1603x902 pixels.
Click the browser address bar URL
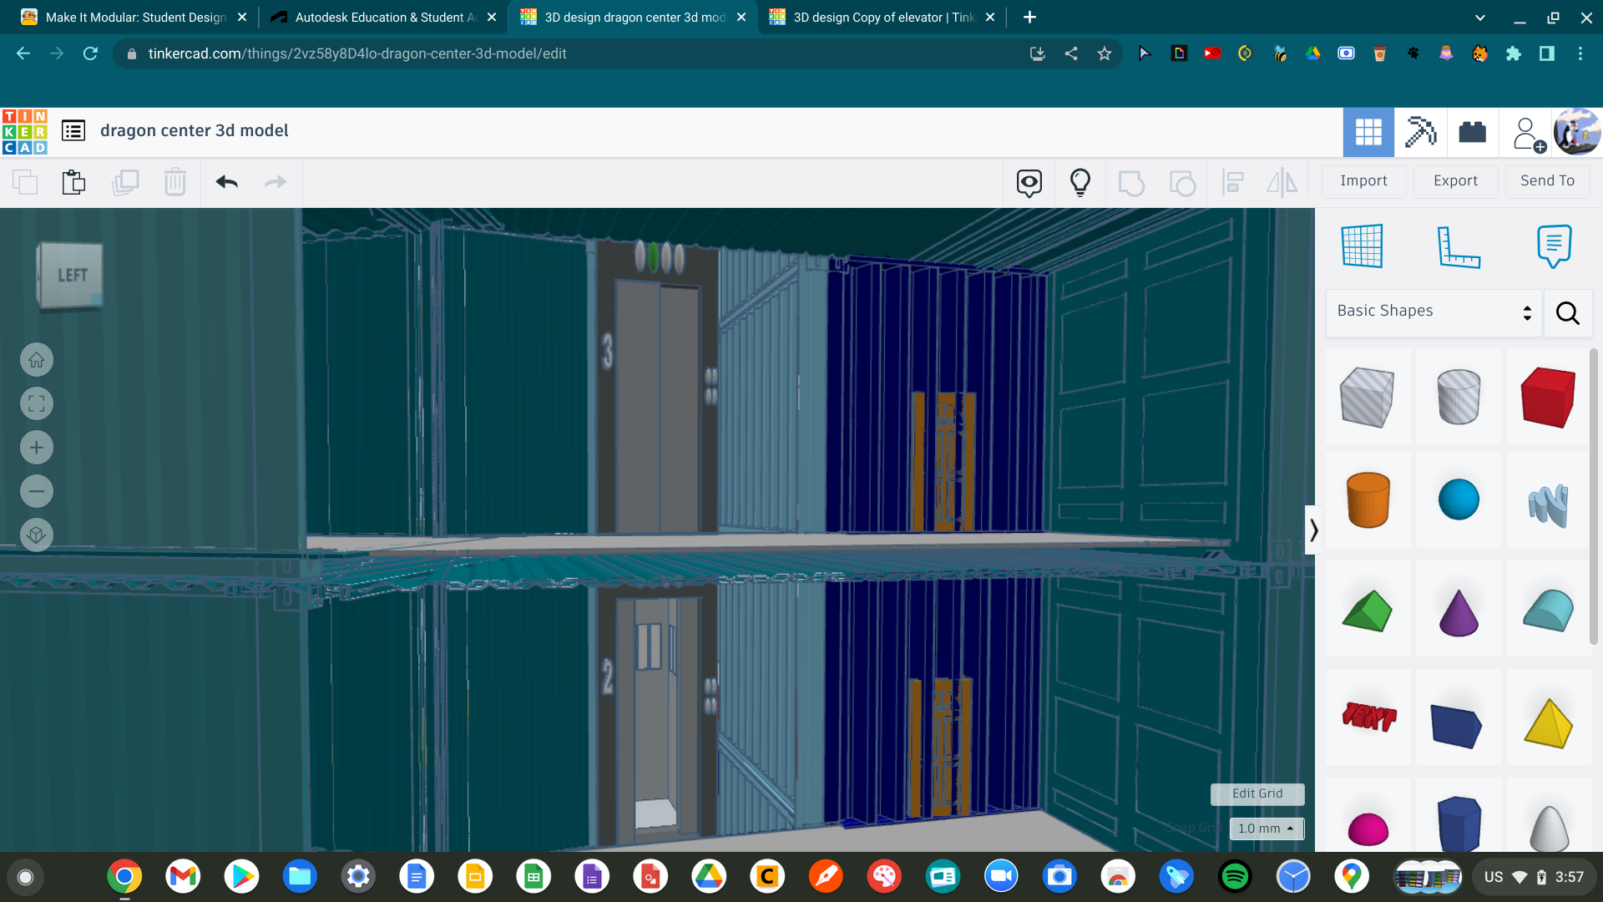(x=357, y=53)
